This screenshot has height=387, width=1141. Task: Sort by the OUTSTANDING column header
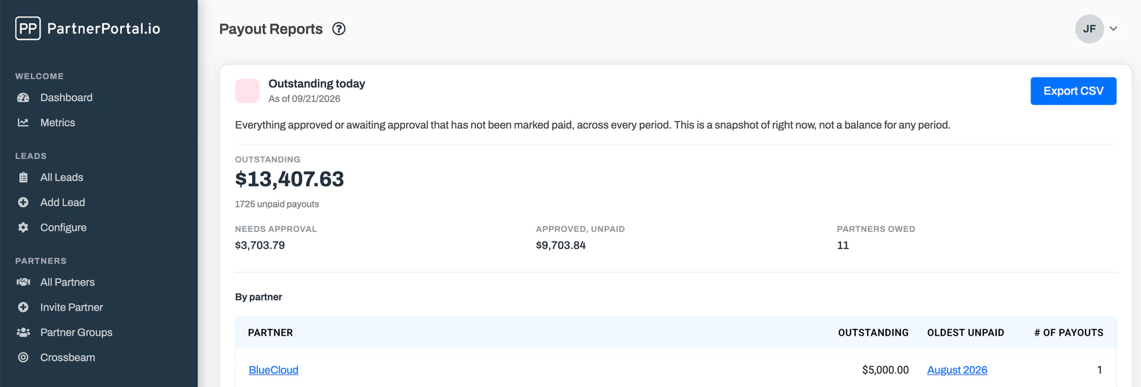(873, 333)
